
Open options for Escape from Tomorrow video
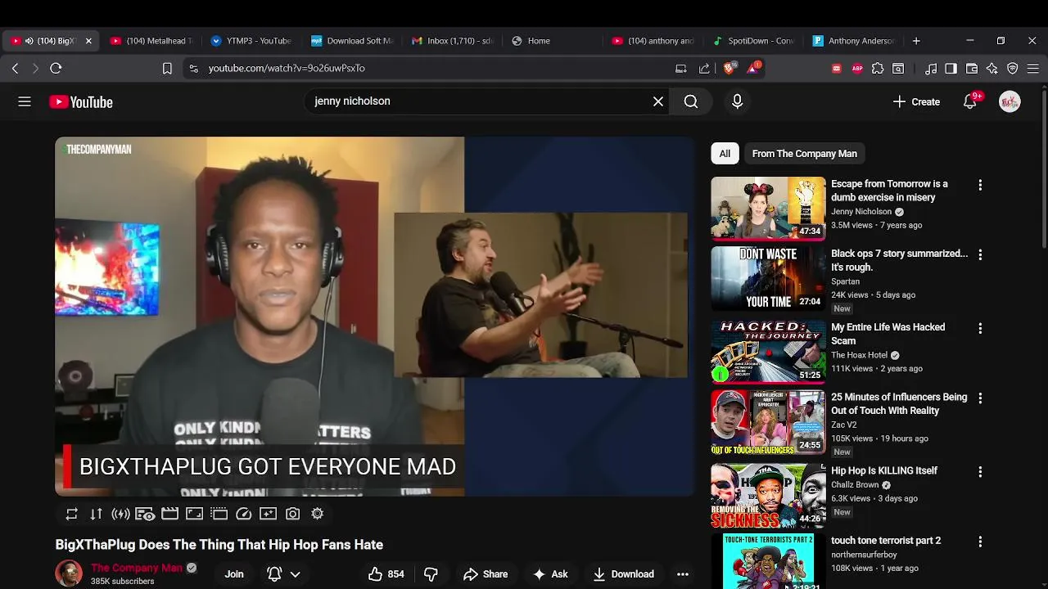[980, 186]
